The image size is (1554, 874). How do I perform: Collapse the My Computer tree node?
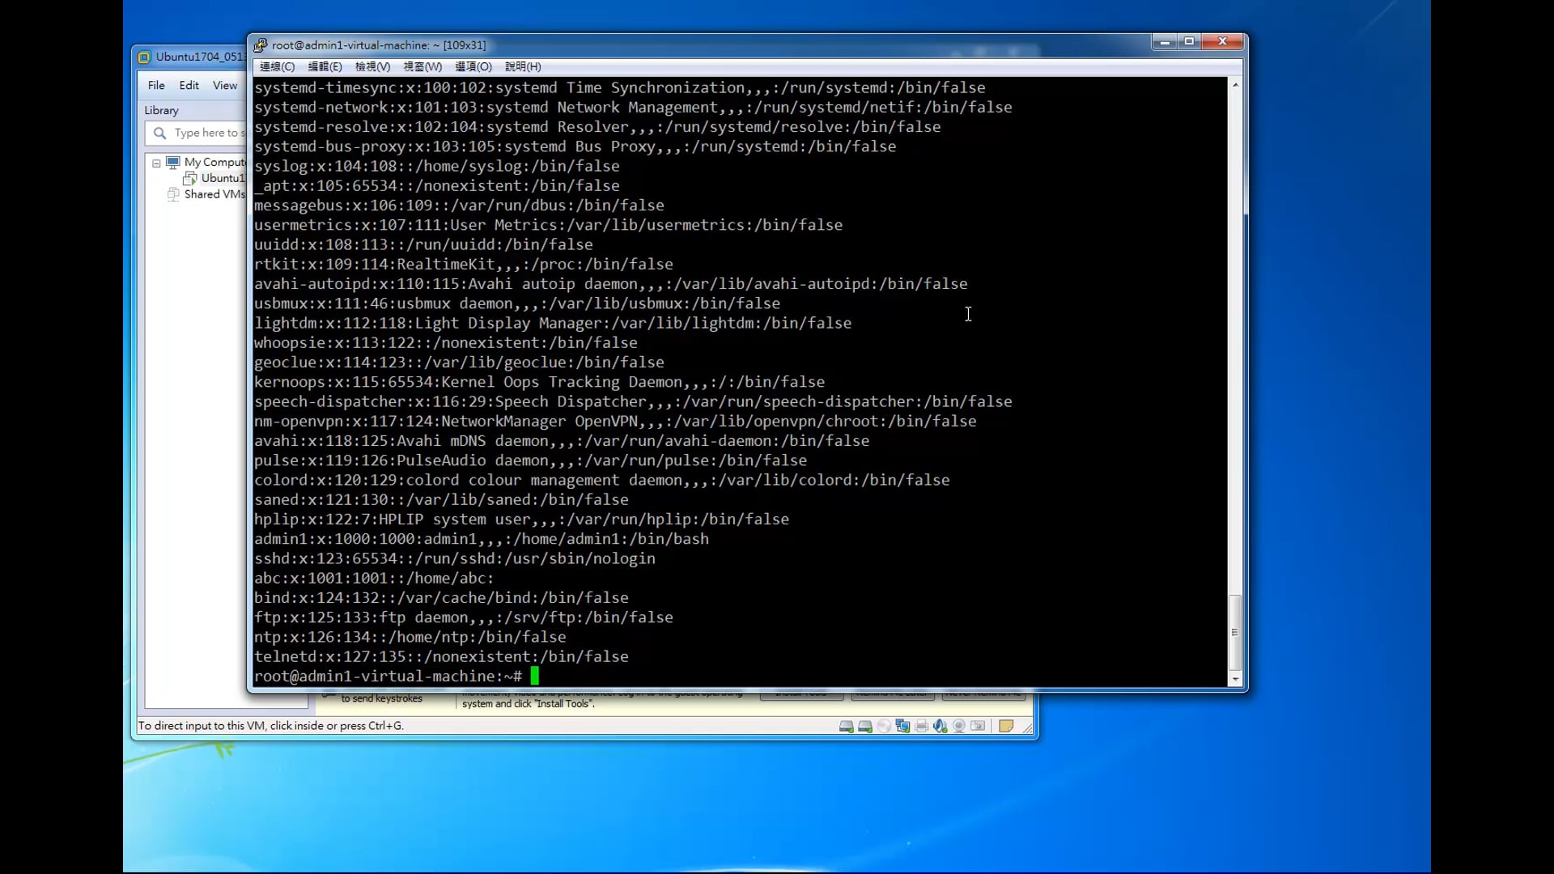coord(156,163)
